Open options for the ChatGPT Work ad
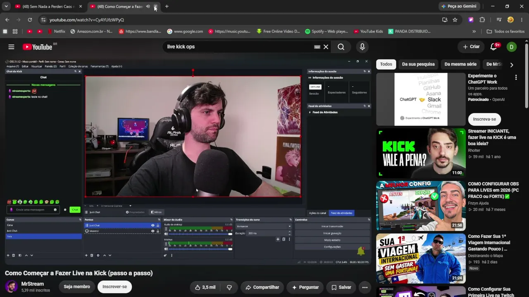Viewport: 529px width, 297px height. click(x=516, y=78)
